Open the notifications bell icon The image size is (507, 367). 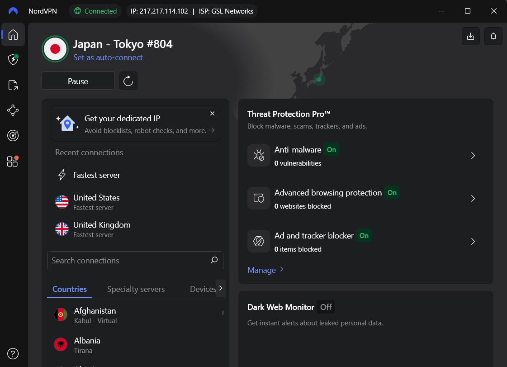tap(493, 36)
